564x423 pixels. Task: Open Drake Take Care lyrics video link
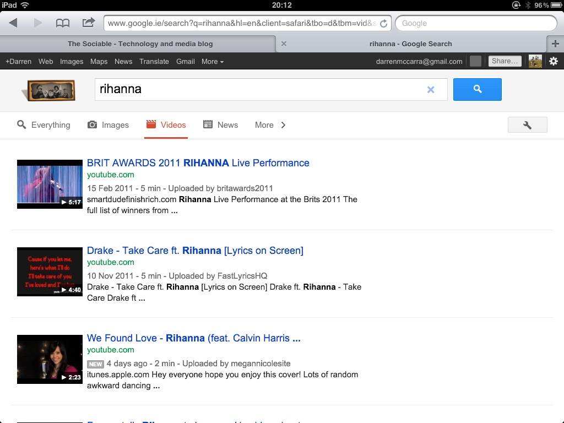click(195, 251)
